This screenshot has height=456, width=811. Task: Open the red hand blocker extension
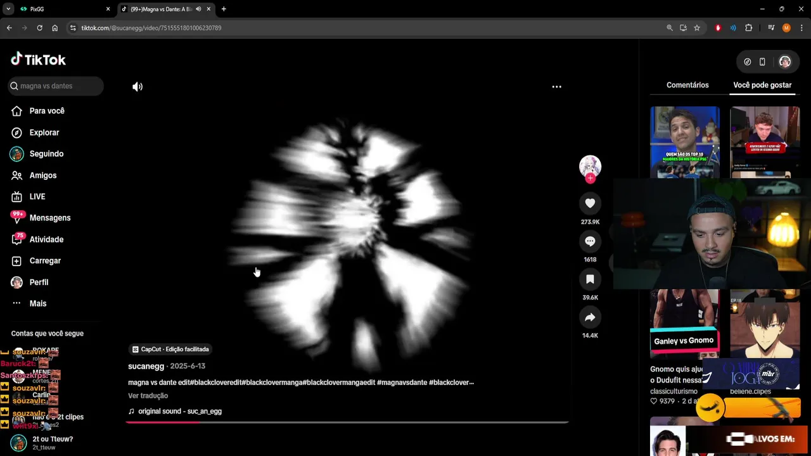718,28
